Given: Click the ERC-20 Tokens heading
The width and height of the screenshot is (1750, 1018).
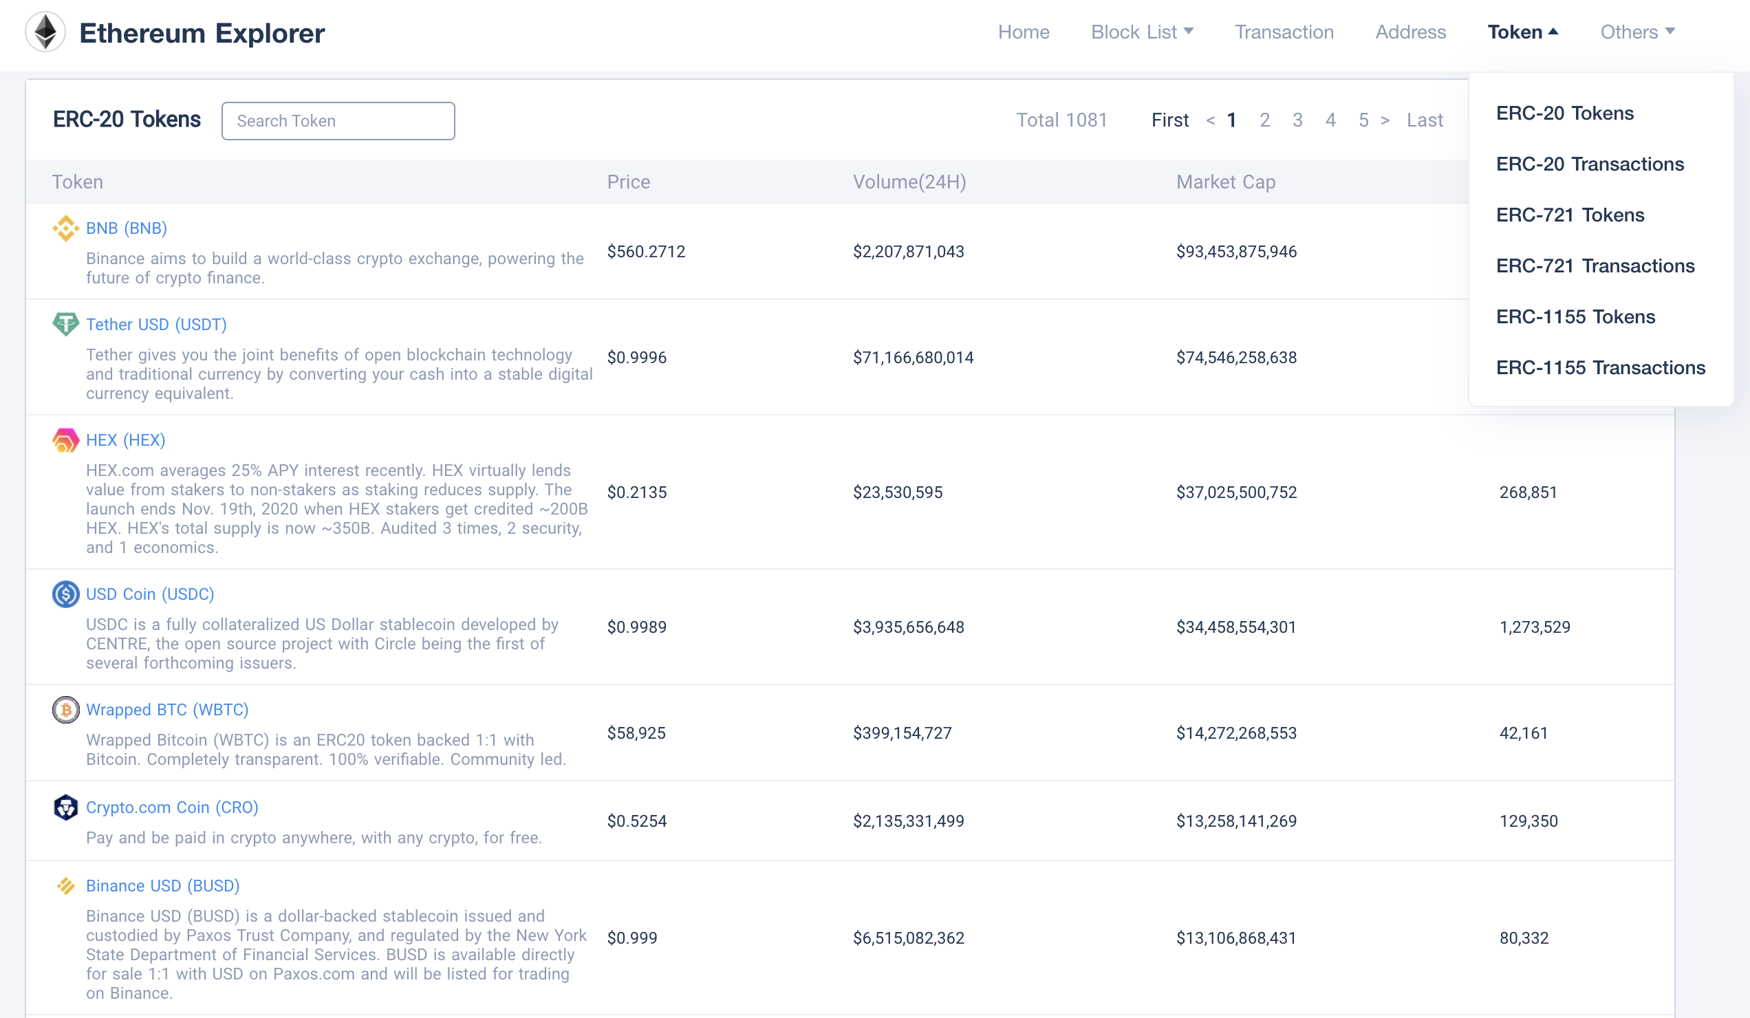Looking at the screenshot, I should 127,120.
